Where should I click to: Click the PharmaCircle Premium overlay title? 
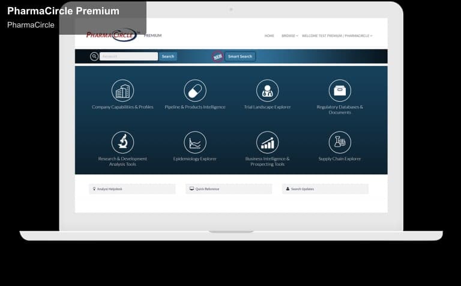coord(63,11)
